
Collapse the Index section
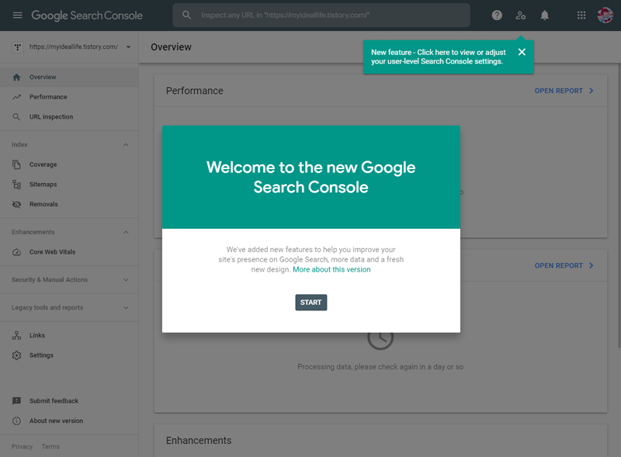coord(126,145)
